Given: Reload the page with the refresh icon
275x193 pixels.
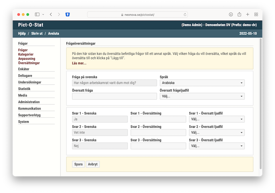Looking at the screenshot, I should point(185,15).
